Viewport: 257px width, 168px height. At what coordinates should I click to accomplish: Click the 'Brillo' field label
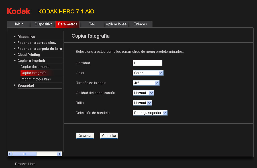coord(80,103)
